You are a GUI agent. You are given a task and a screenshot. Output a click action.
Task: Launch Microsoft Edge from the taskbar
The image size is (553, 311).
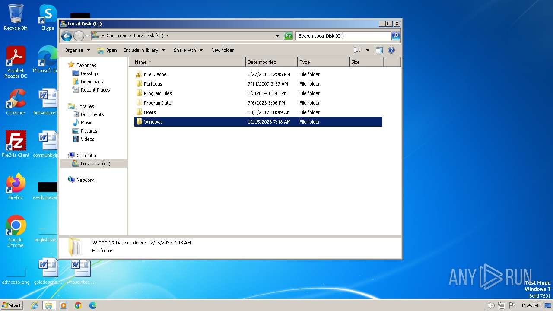tap(93, 305)
